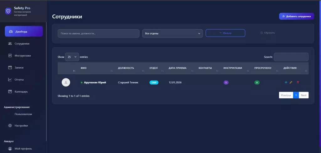View employee details with eye icon
The height and width of the screenshot is (153, 321).
286,82
